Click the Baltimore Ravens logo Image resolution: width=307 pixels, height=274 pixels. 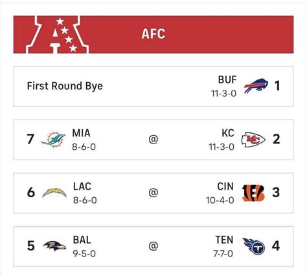pos(54,246)
